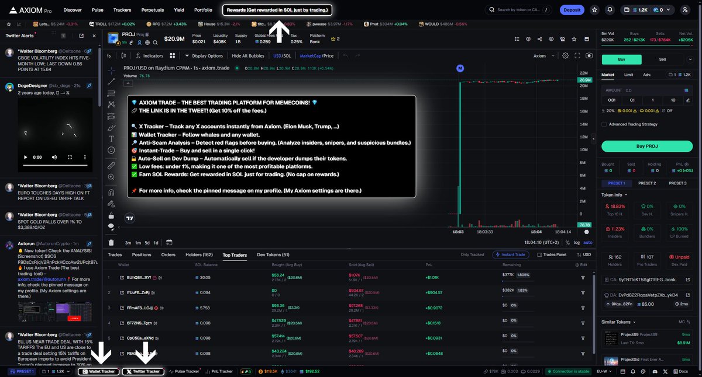This screenshot has width=702, height=377.
Task: Open the Perpetuals menu
Action: click(x=153, y=10)
